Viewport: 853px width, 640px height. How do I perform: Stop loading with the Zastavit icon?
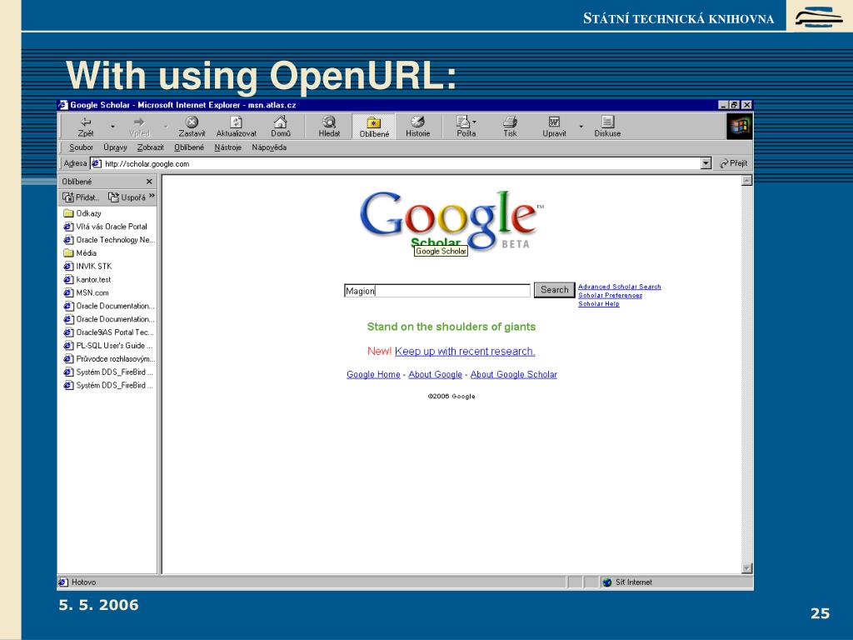(x=192, y=122)
